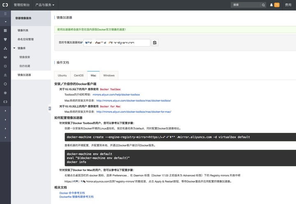Open the shield-shaped icon in the dark sidebar
Viewport: 296px width, 204px height.
coord(5,39)
